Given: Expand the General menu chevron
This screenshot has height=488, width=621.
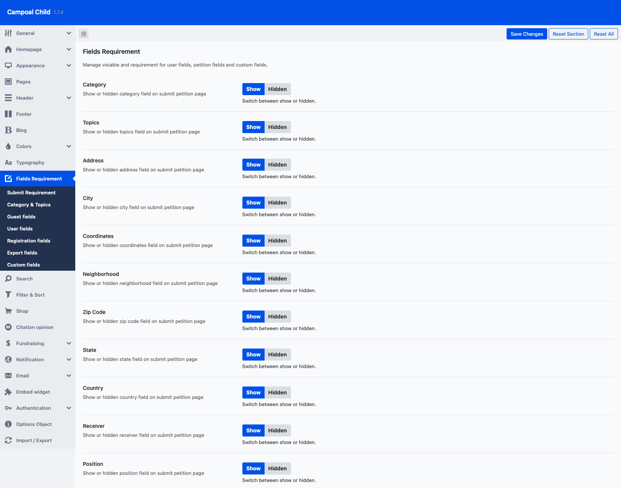Looking at the screenshot, I should [x=69, y=33].
